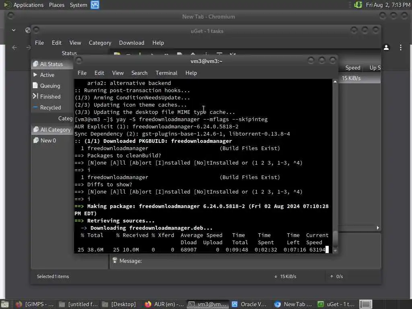Click the uGet tray icon in top panel
Screen dimensions: 412x309
(358, 5)
